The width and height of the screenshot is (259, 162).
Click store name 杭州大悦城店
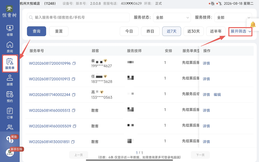(x=30, y=4)
